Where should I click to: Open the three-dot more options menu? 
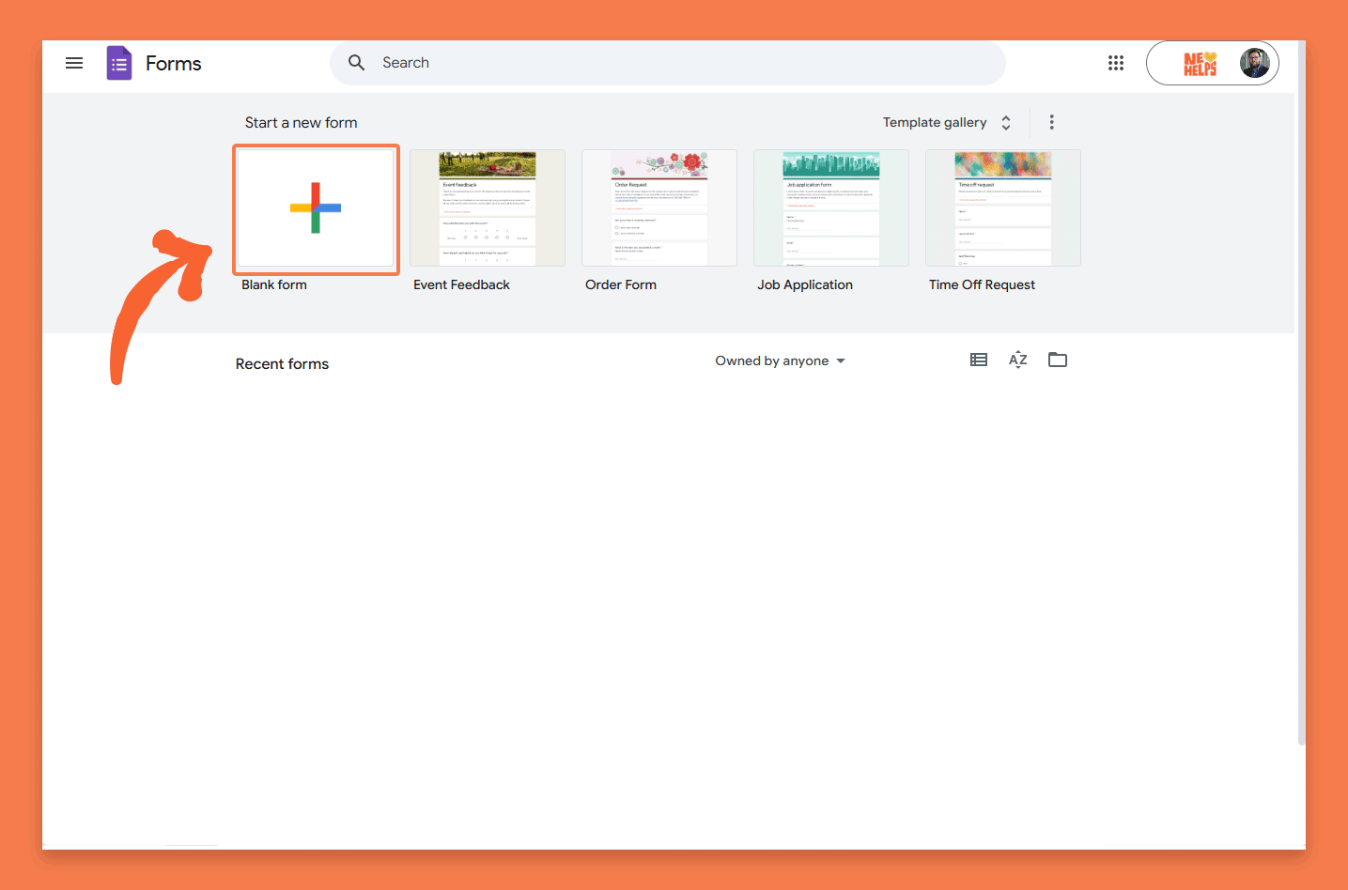[x=1051, y=122]
